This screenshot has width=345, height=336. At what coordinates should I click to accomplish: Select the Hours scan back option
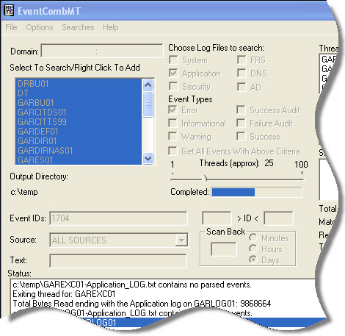[x=253, y=249]
